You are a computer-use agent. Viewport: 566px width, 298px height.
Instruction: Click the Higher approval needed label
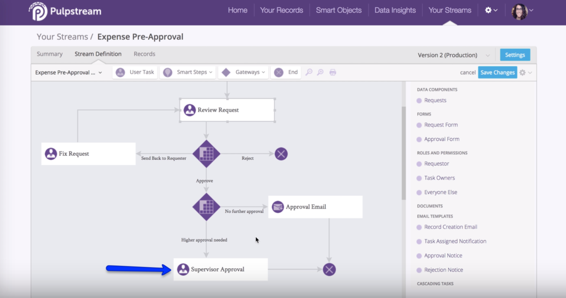pos(205,240)
